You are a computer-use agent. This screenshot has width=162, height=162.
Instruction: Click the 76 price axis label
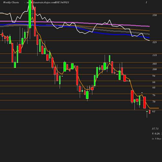(154, 95)
